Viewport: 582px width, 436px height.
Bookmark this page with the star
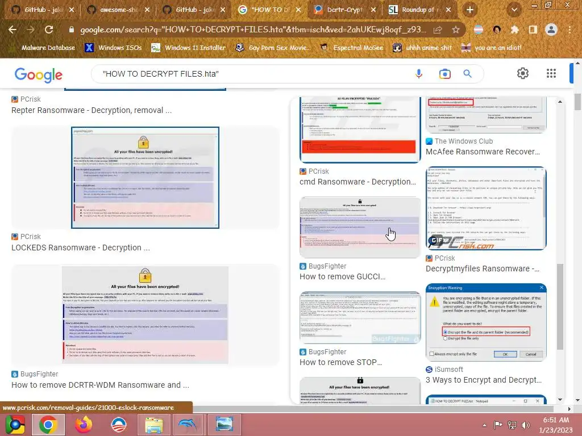[x=456, y=30]
